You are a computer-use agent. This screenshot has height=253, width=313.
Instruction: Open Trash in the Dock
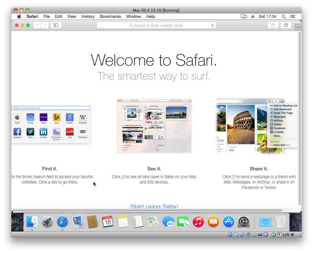pos(280,221)
